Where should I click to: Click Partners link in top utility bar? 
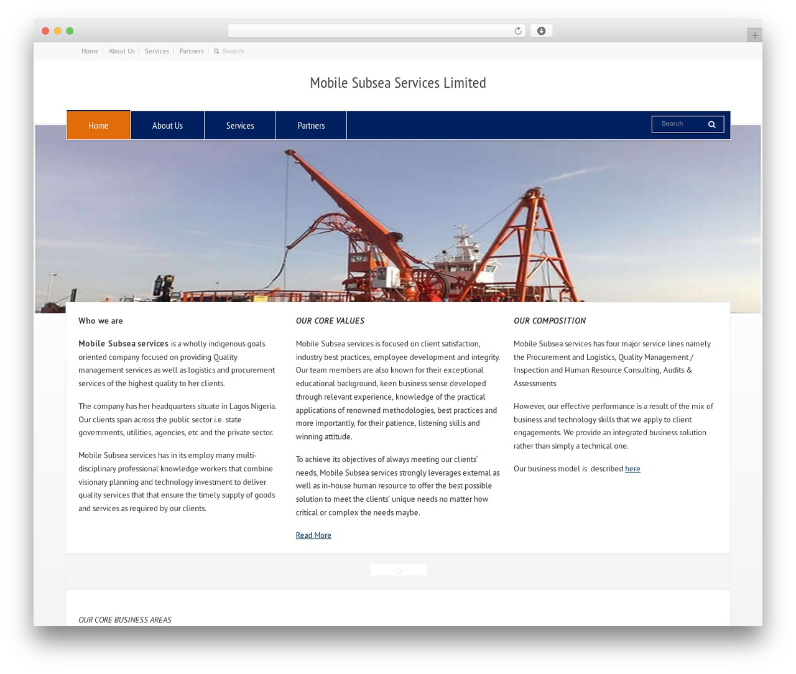[192, 51]
